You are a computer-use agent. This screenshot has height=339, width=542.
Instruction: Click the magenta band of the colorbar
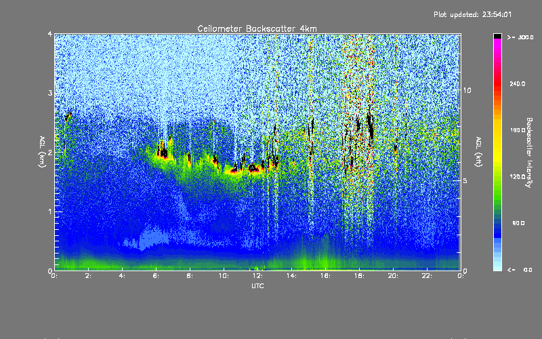(497, 45)
